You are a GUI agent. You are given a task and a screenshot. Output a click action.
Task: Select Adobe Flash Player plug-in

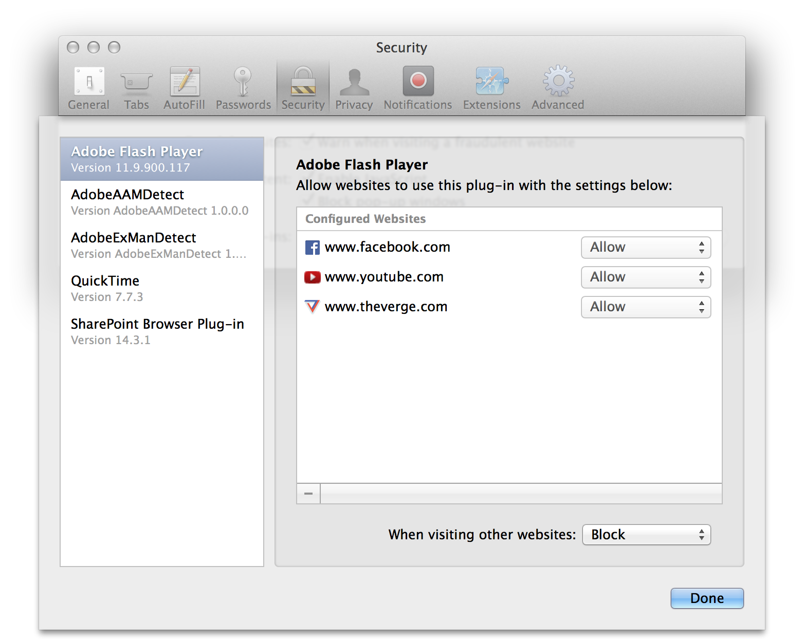tap(162, 159)
